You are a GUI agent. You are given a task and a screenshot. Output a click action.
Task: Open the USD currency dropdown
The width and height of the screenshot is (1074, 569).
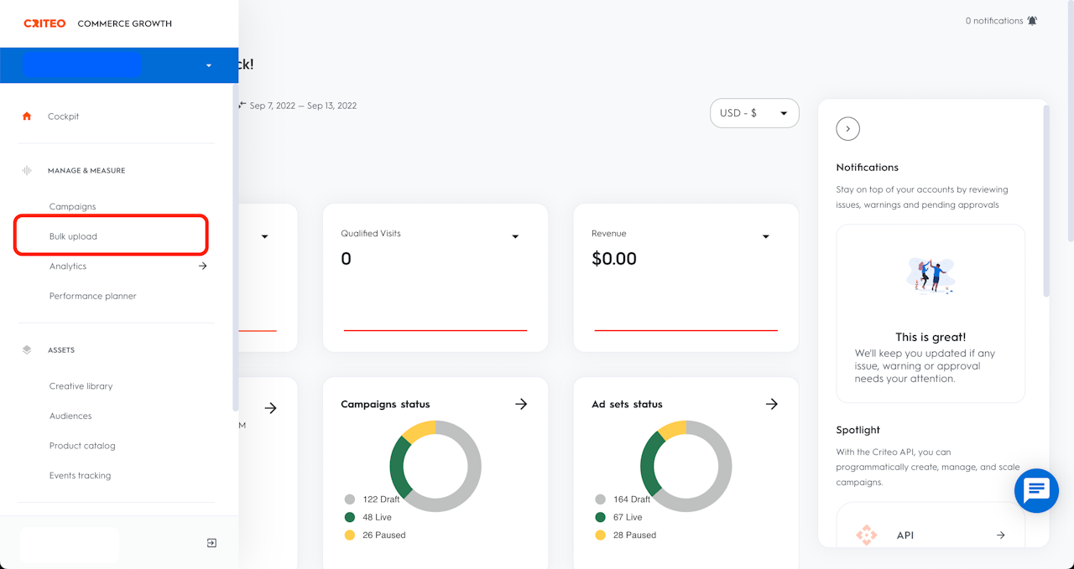754,113
